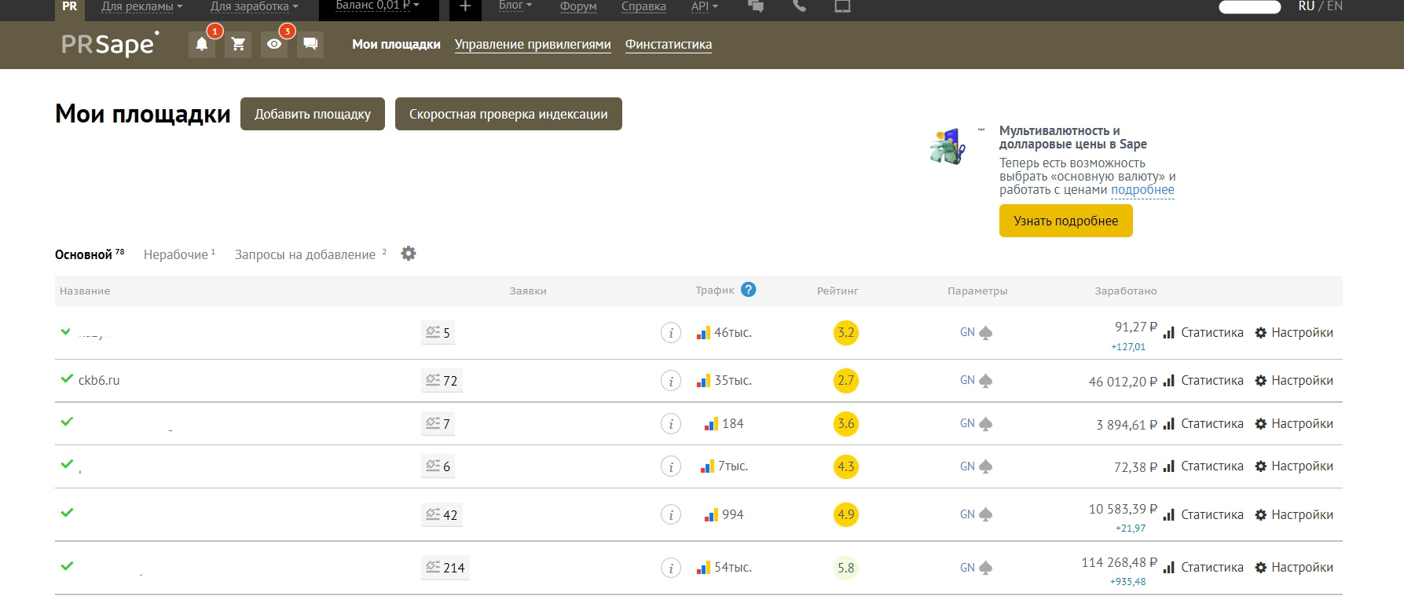
Task: Click the GN parameters icon in the 994 traffic row
Action: tap(976, 515)
